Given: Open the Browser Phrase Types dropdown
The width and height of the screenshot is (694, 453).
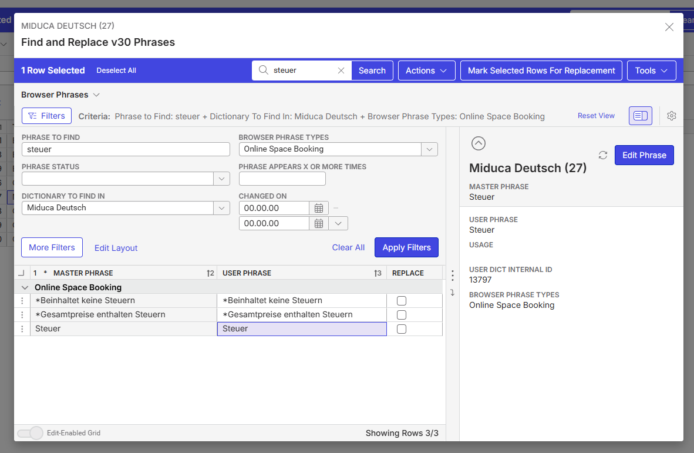Looking at the screenshot, I should pos(429,149).
